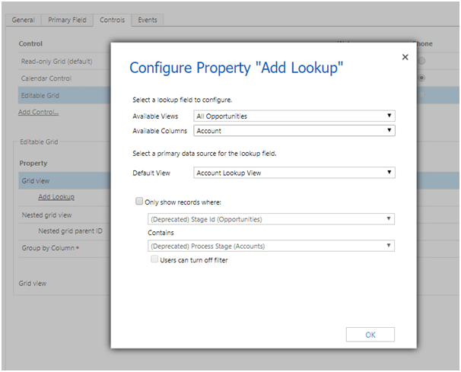
Task: Toggle the Users can turn off filter checkbox
Action: click(154, 259)
